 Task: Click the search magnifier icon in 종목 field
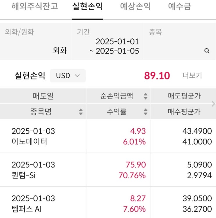tap(207, 51)
